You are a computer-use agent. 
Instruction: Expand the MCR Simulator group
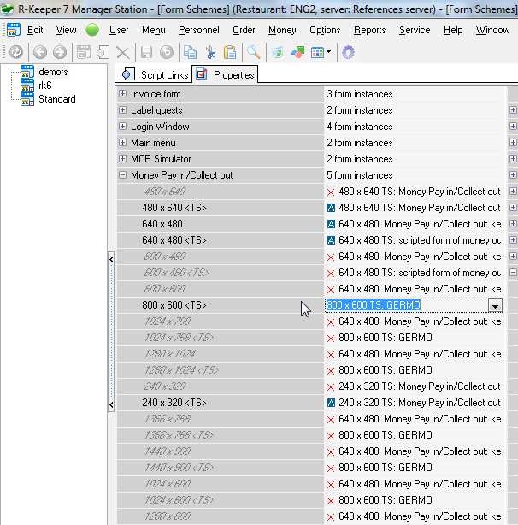click(123, 159)
